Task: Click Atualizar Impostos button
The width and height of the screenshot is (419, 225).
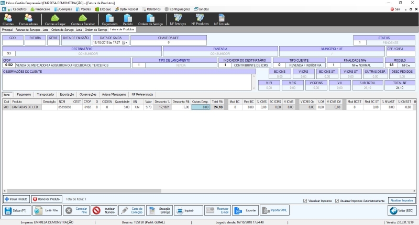Action: (402, 200)
